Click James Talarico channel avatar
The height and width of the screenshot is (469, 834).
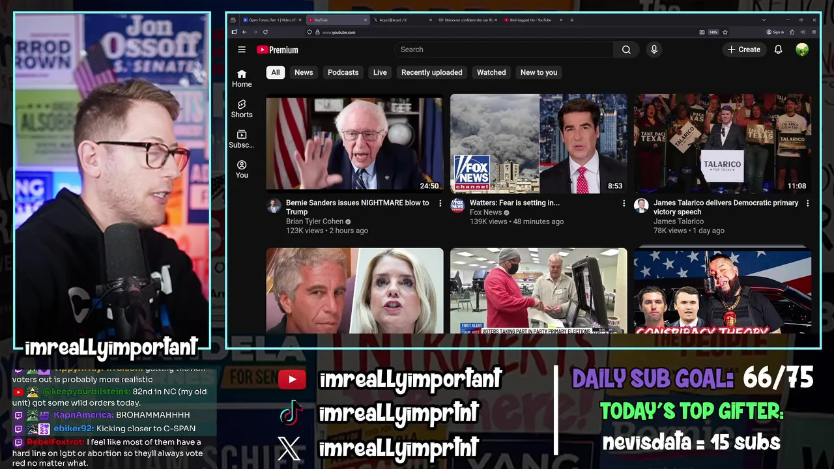641,206
